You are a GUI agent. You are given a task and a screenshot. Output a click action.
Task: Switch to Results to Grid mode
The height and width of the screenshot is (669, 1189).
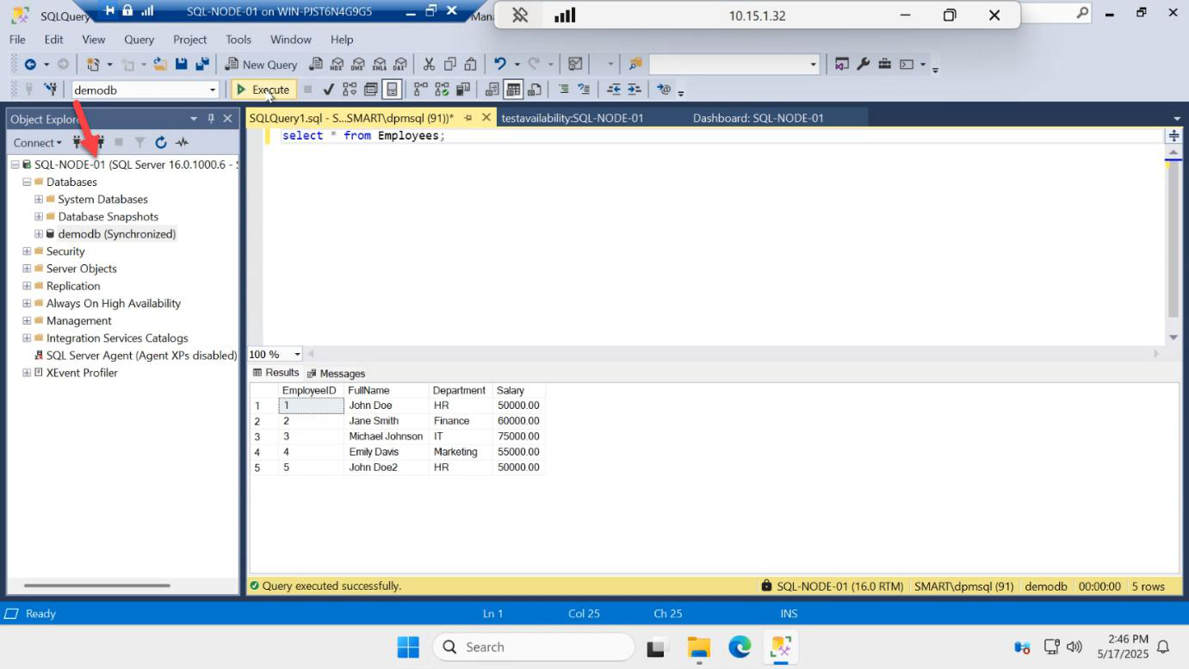[513, 90]
